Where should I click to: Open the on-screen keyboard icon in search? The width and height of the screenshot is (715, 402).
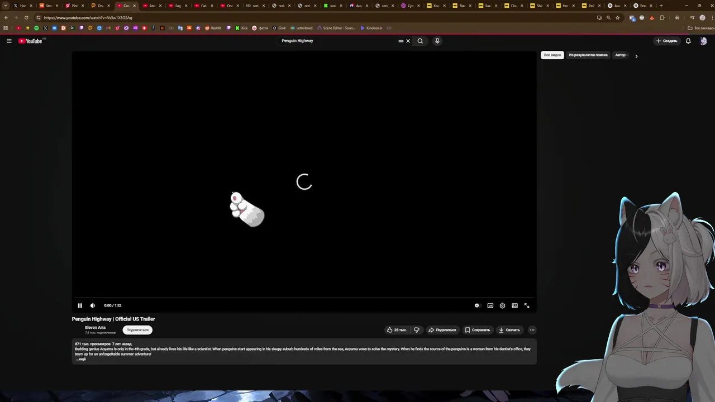coord(401,41)
